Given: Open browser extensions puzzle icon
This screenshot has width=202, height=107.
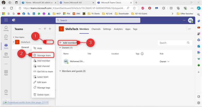Looking at the screenshot, I should 164,8.
